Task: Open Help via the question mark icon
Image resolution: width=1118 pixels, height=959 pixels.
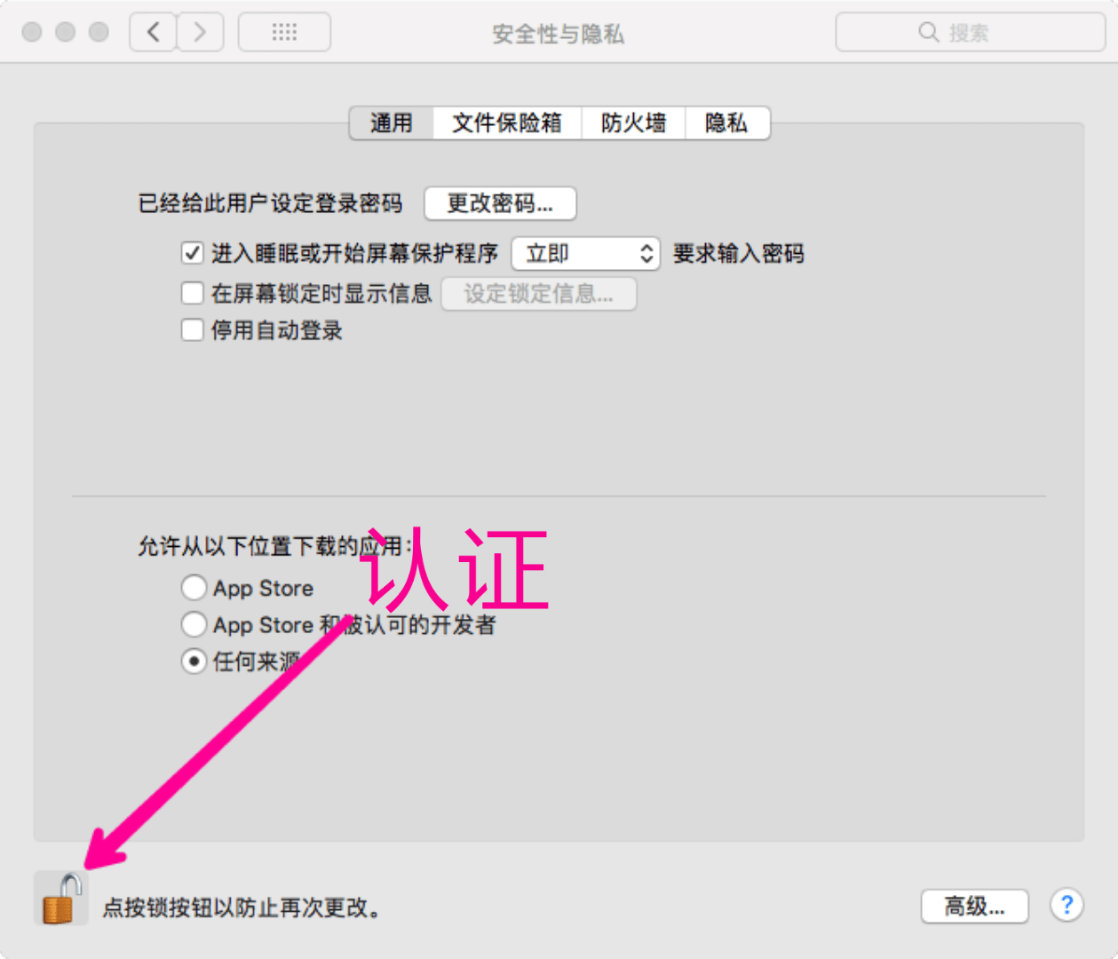Action: click(1066, 905)
